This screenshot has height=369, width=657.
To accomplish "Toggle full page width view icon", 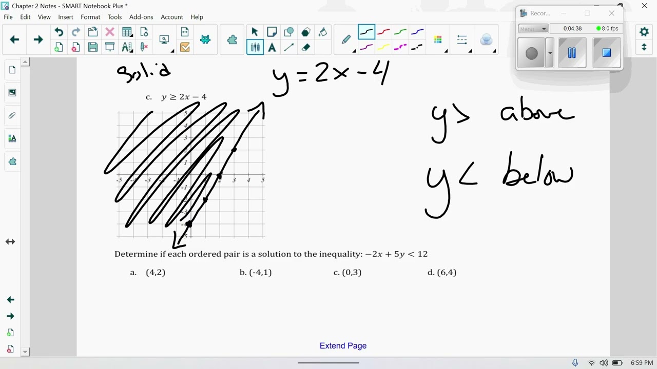I will tap(185, 32).
